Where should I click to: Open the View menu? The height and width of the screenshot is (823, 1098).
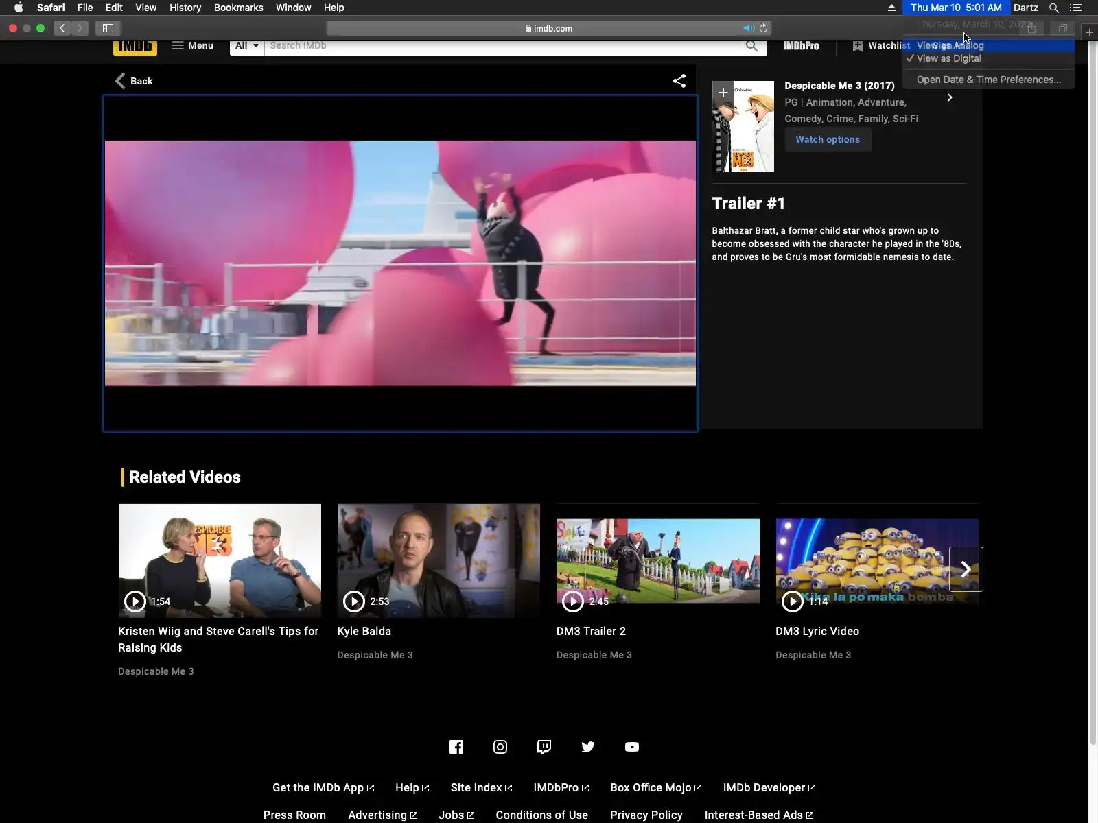tap(145, 8)
